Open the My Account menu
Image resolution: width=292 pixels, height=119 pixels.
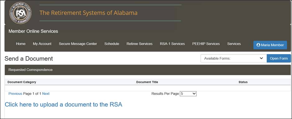(x=42, y=44)
